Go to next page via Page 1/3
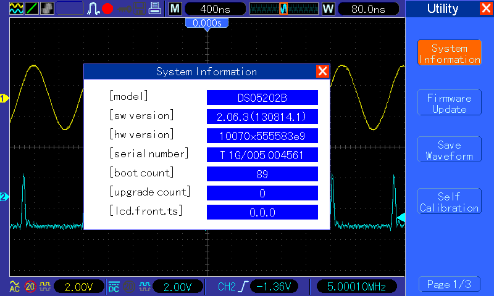The height and width of the screenshot is (296, 494). tap(450, 284)
